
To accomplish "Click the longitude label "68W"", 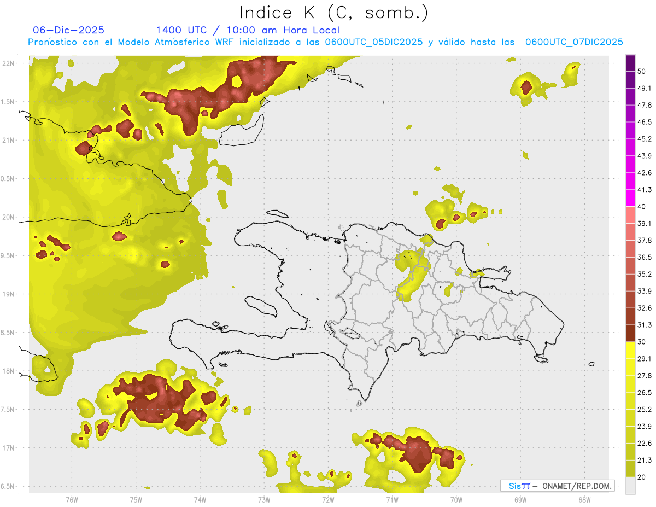I will (584, 499).
